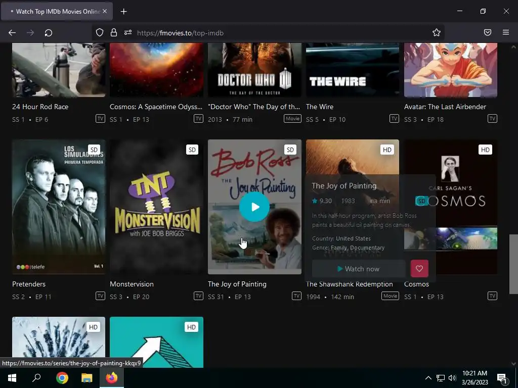The image size is (518, 388).
Task: Click SD badge on Joy of Painting poster
Action: click(x=290, y=150)
